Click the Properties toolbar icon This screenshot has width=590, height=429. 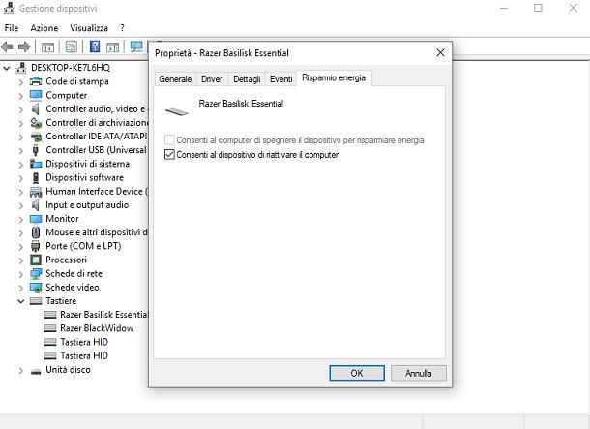(72, 46)
